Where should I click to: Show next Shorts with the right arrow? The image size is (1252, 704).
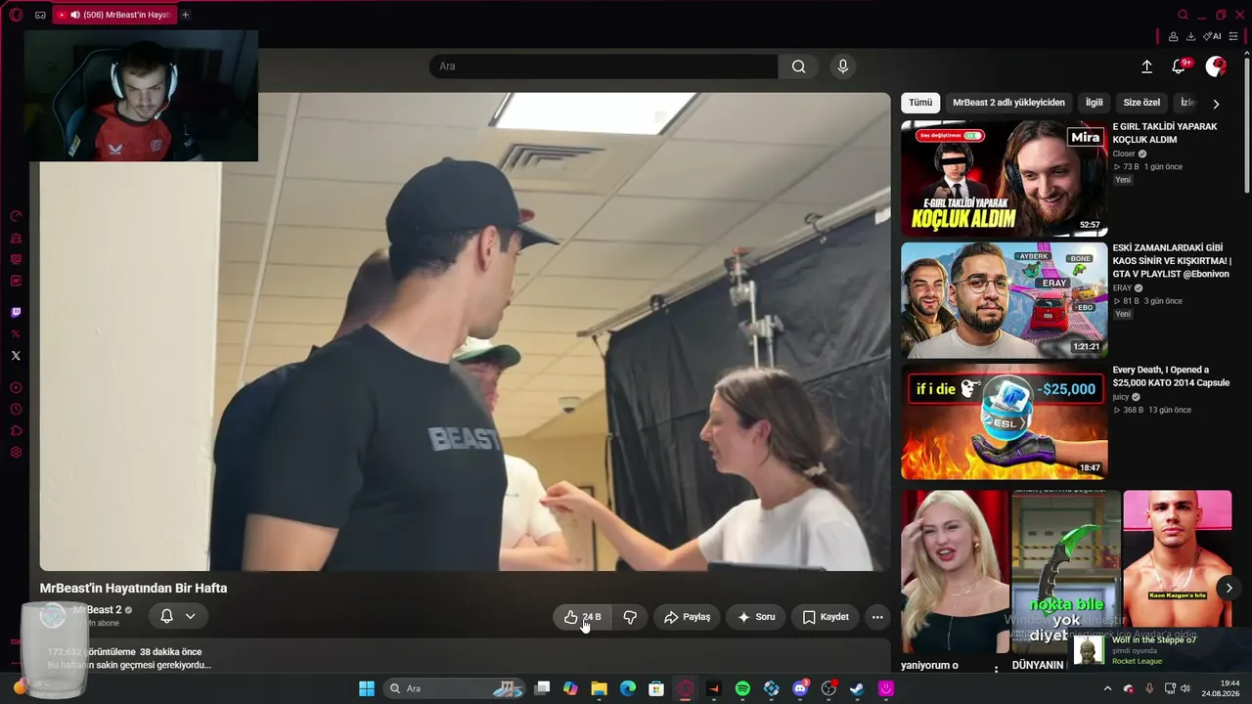1229,588
